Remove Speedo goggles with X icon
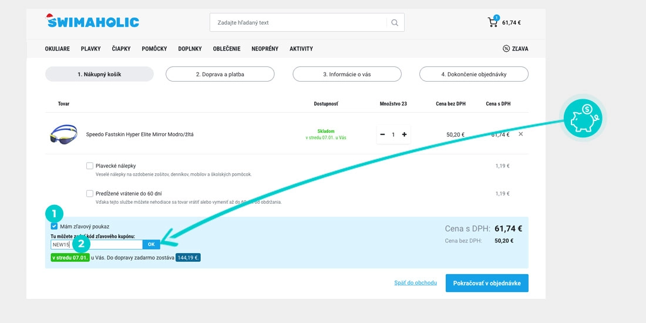The height and width of the screenshot is (323, 646). 521,134
